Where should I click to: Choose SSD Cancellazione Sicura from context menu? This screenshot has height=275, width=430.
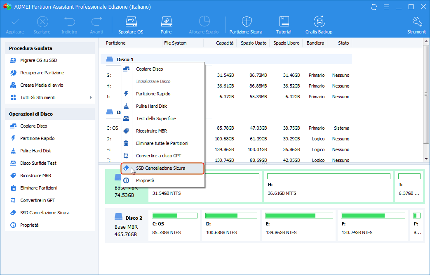[x=160, y=168]
